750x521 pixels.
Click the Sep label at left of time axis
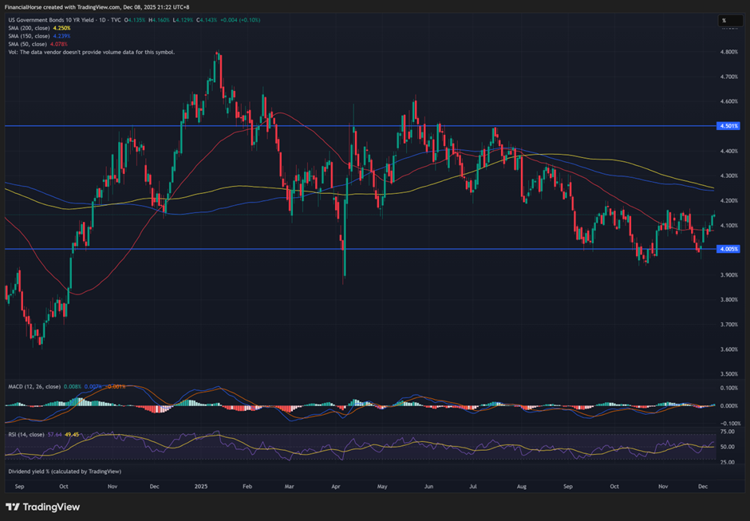click(x=19, y=485)
